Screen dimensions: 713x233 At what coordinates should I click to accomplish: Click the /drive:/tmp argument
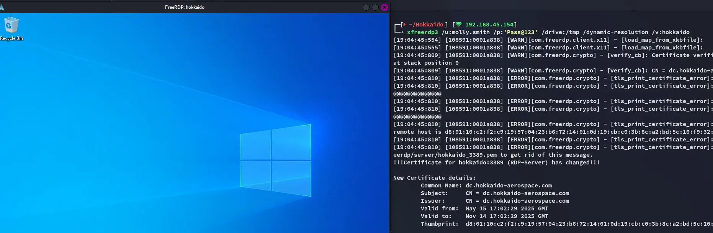click(560, 32)
